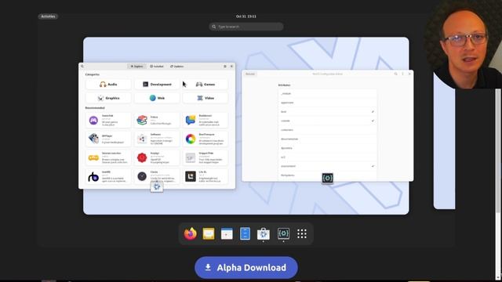Click the search icon in Software Center
The height and width of the screenshot is (282, 502).
point(82,66)
